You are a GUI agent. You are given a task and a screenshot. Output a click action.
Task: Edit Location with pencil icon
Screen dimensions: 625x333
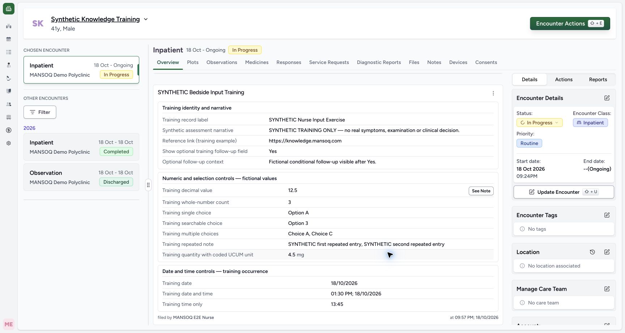607,252
